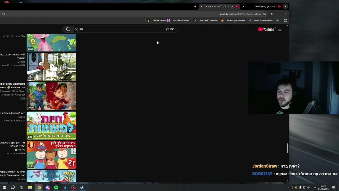
Task: Click the YouTube search magnifier button
Action: [x=68, y=29]
